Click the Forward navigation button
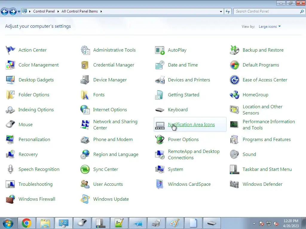This screenshot has height=229, width=306. (x=13, y=12)
